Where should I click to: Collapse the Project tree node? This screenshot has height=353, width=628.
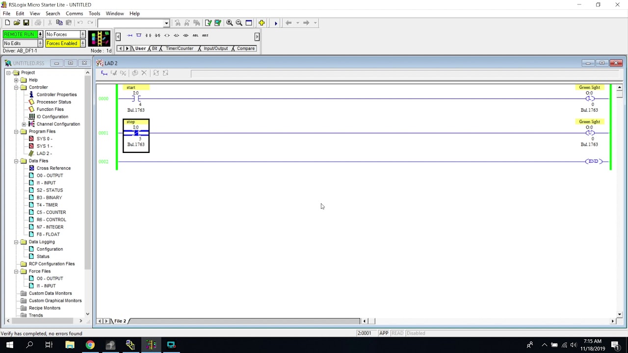(8, 73)
